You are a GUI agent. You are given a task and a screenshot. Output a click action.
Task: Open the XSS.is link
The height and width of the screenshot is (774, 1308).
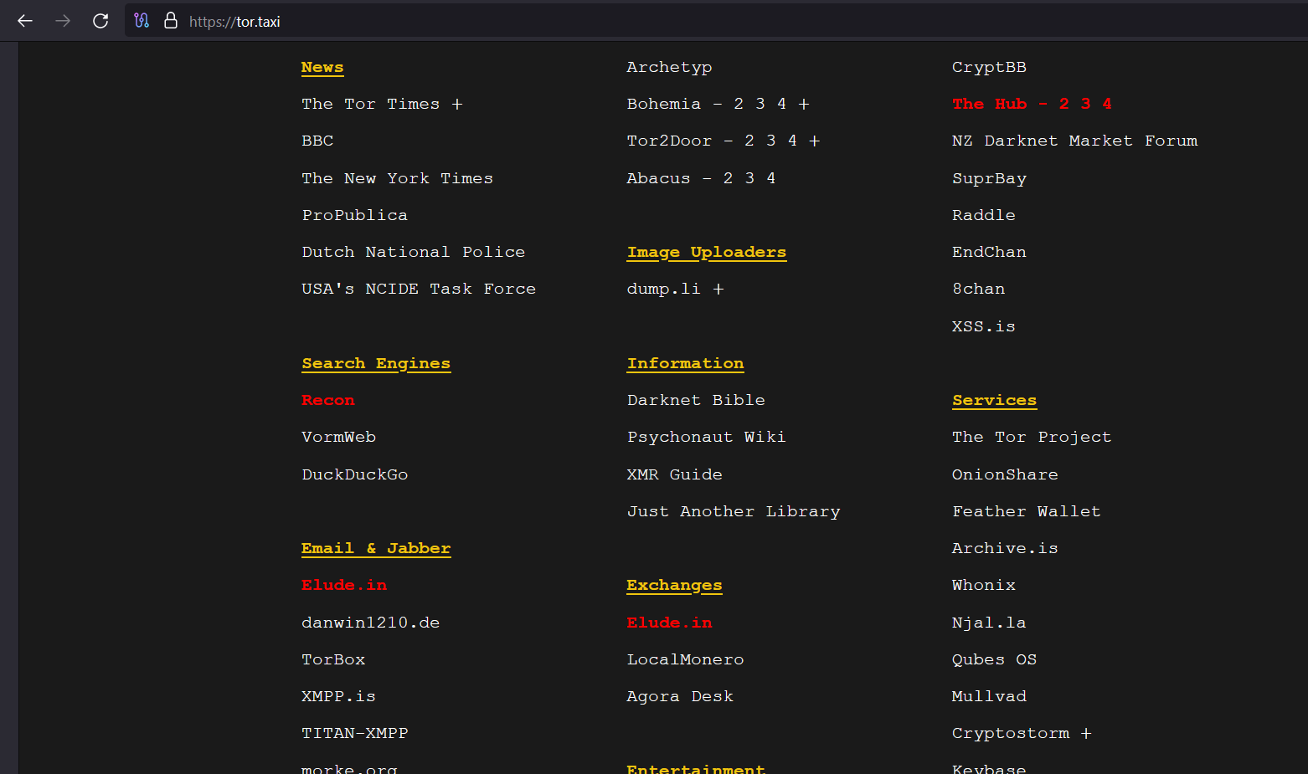pos(984,326)
